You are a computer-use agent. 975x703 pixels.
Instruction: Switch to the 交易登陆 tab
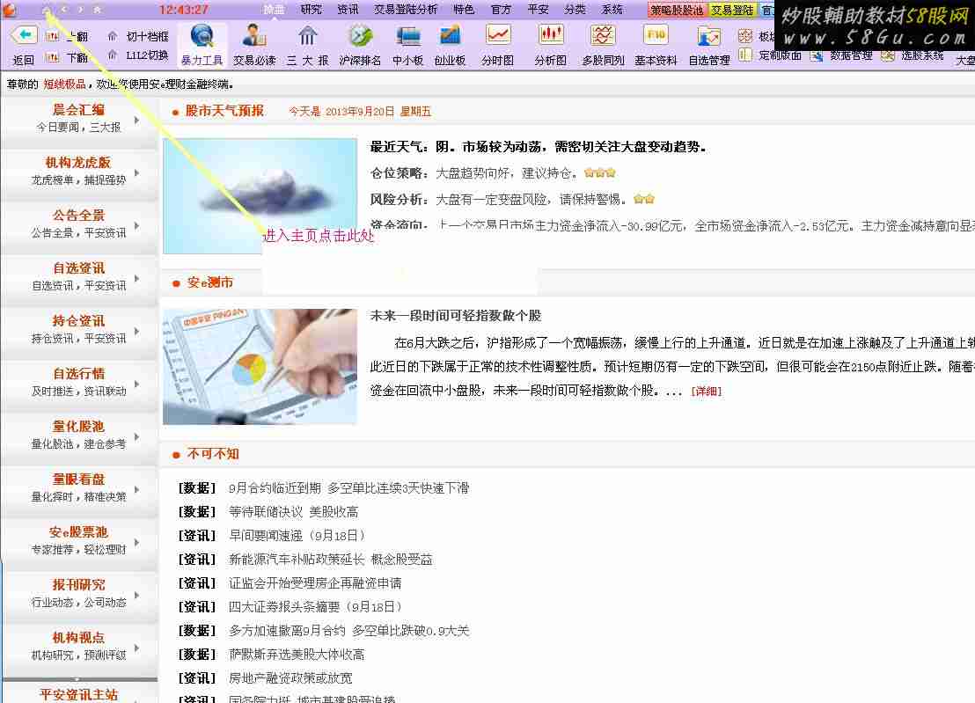(x=732, y=10)
